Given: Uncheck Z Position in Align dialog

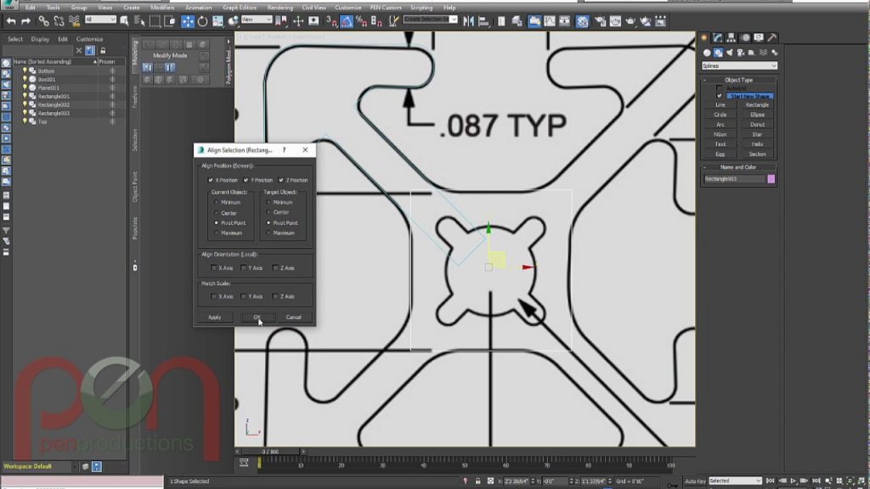Looking at the screenshot, I should click(x=281, y=179).
